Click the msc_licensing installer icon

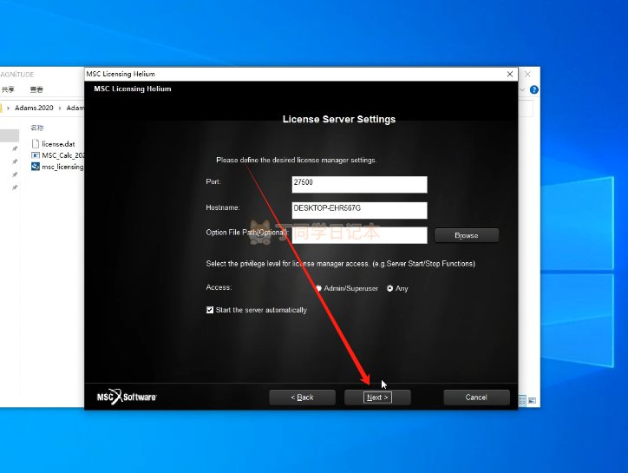point(36,167)
